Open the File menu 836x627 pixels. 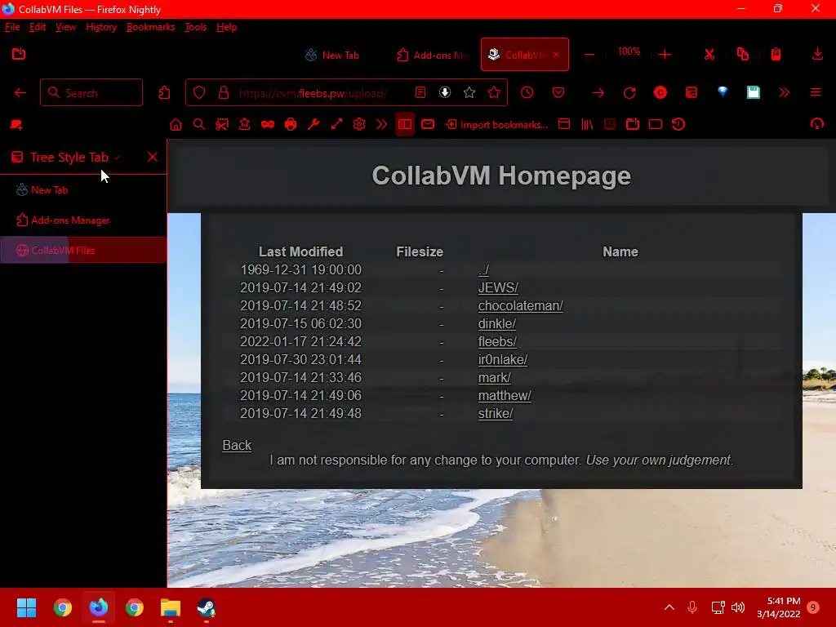pyautogui.click(x=12, y=27)
